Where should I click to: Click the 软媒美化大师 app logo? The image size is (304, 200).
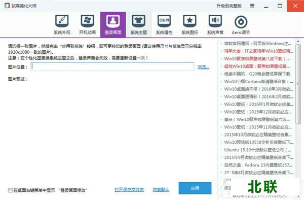[7, 6]
